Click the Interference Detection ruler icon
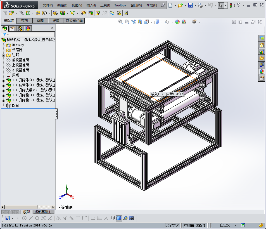 (112, 13)
